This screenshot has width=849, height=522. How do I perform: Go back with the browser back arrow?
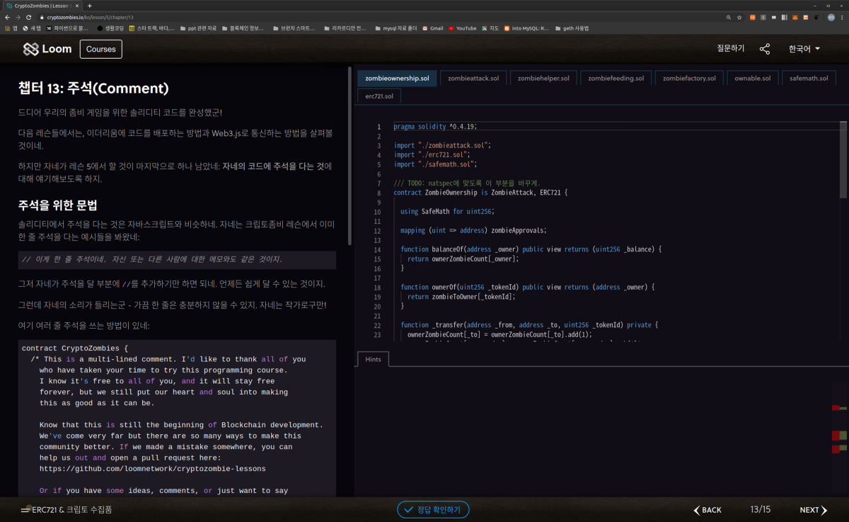pyautogui.click(x=7, y=17)
